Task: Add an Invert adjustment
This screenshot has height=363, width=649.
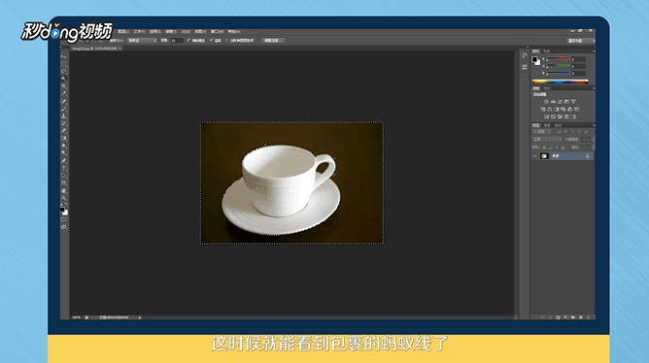Action: coord(546,116)
